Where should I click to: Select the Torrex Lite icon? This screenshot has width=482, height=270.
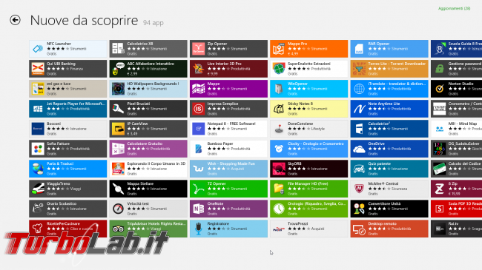click(x=359, y=69)
